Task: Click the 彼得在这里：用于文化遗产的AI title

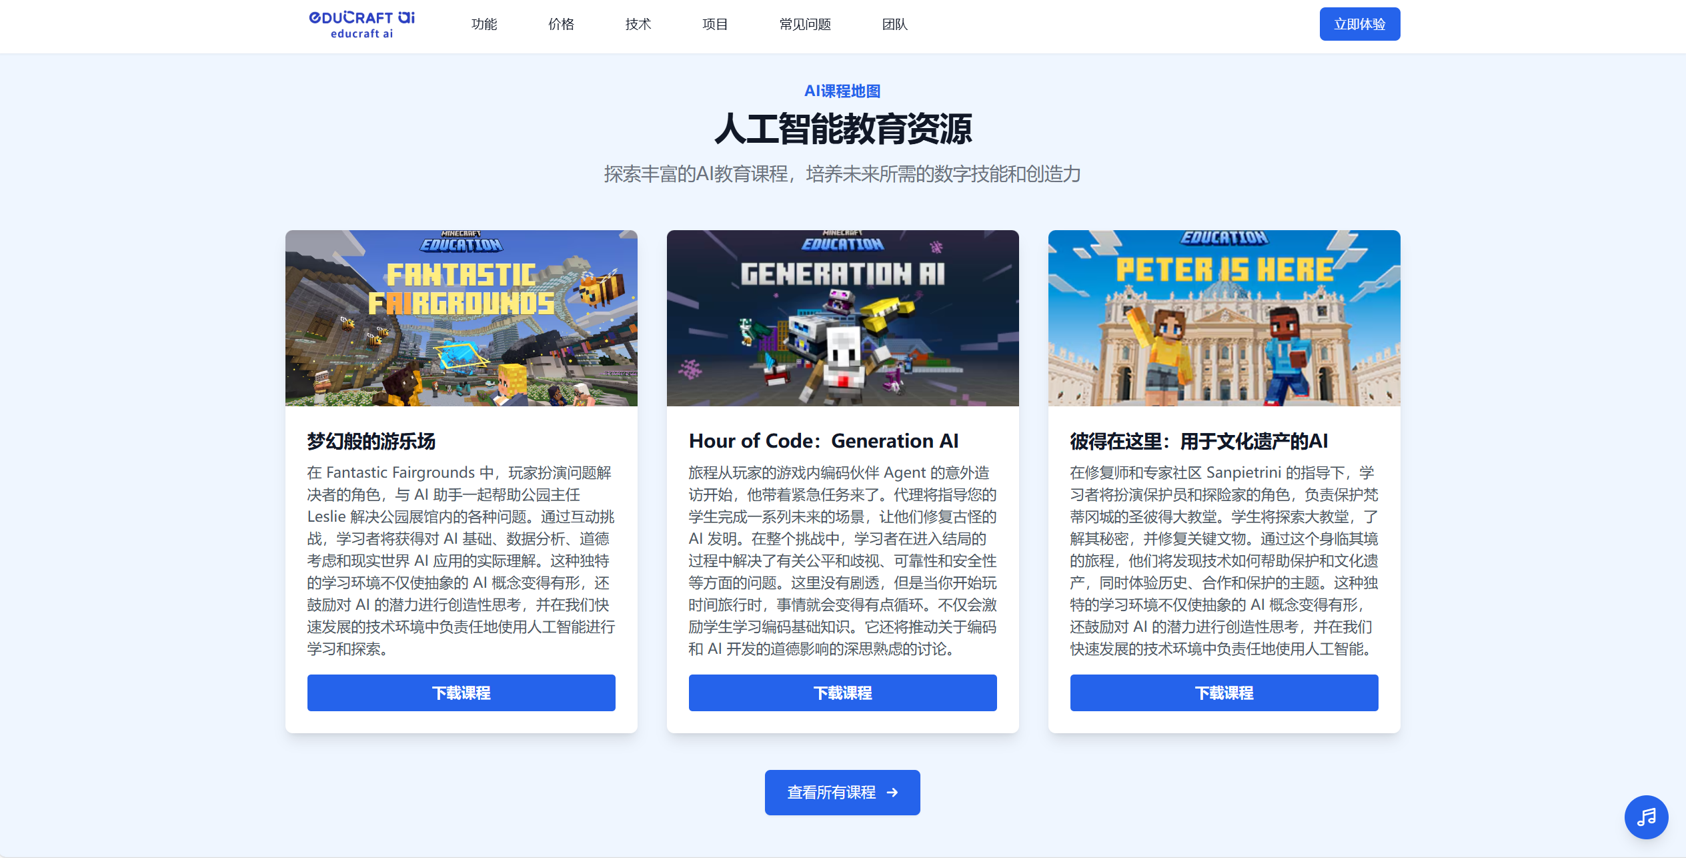Action: (x=1199, y=441)
